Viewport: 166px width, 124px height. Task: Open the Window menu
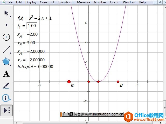pos(129,2)
